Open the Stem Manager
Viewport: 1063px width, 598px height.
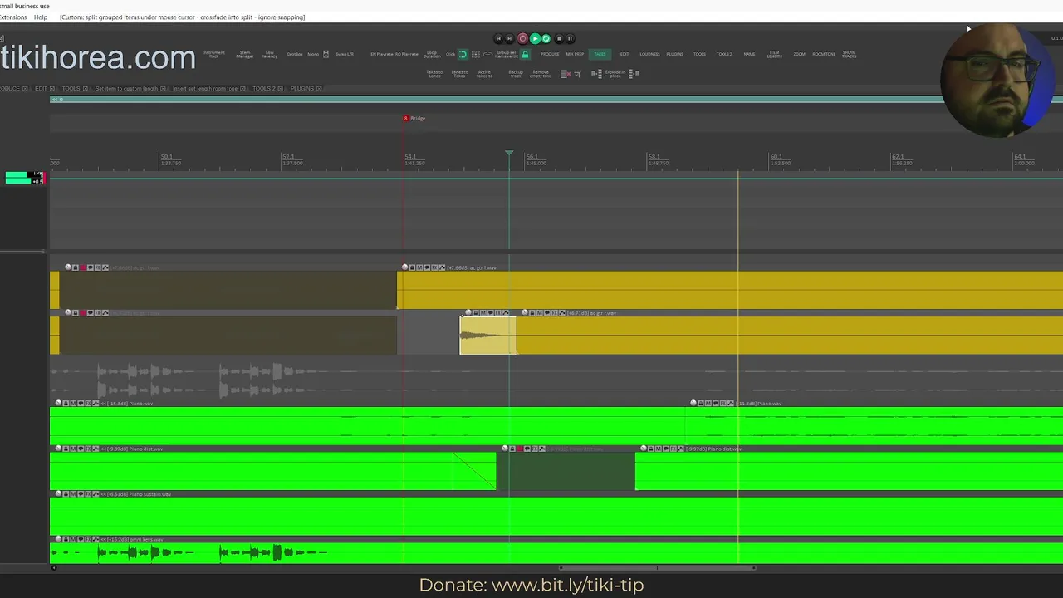click(245, 54)
